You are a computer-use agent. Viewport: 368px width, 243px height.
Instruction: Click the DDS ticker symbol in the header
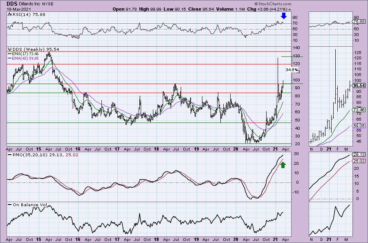click(12, 4)
